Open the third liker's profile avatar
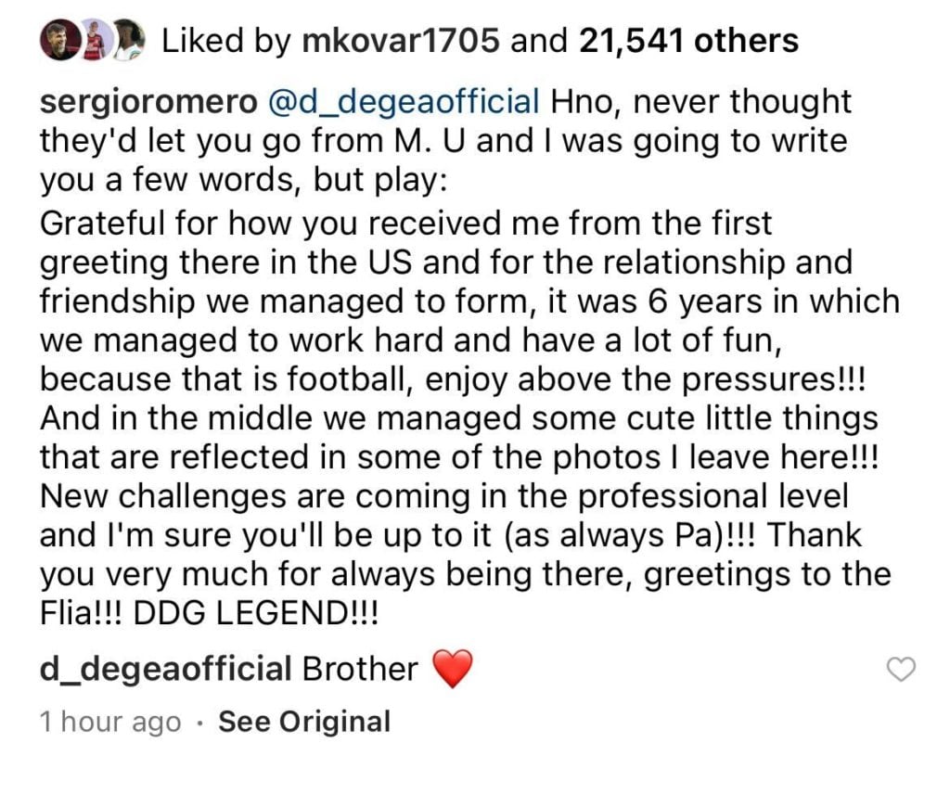950x794 pixels. coord(127,41)
